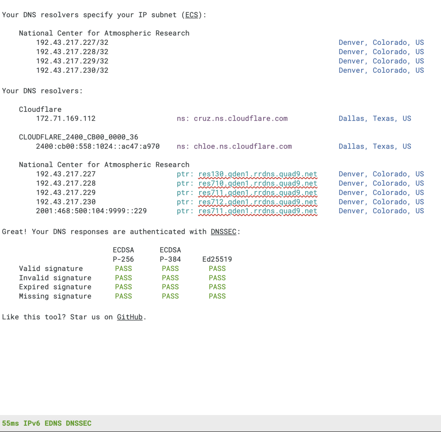441x432 pixels.
Task: Open the res712.qden1.rrdns.quad9.net ptr link
Action: coord(258,202)
